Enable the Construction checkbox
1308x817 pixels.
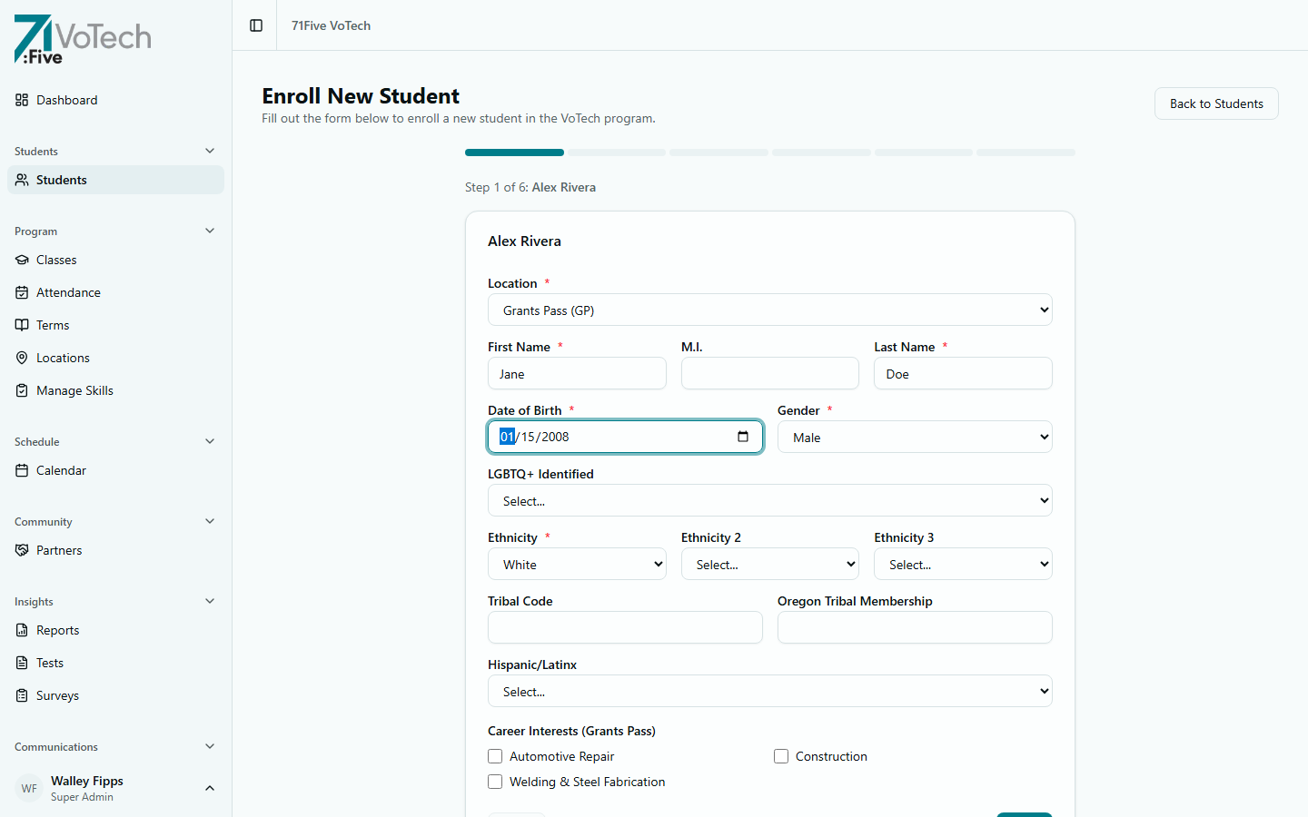click(x=781, y=756)
